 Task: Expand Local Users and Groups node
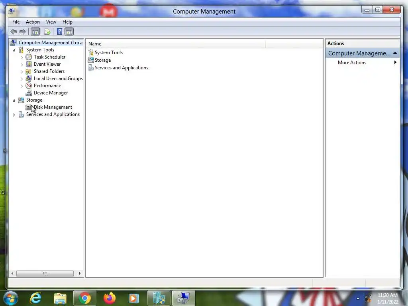pyautogui.click(x=22, y=78)
